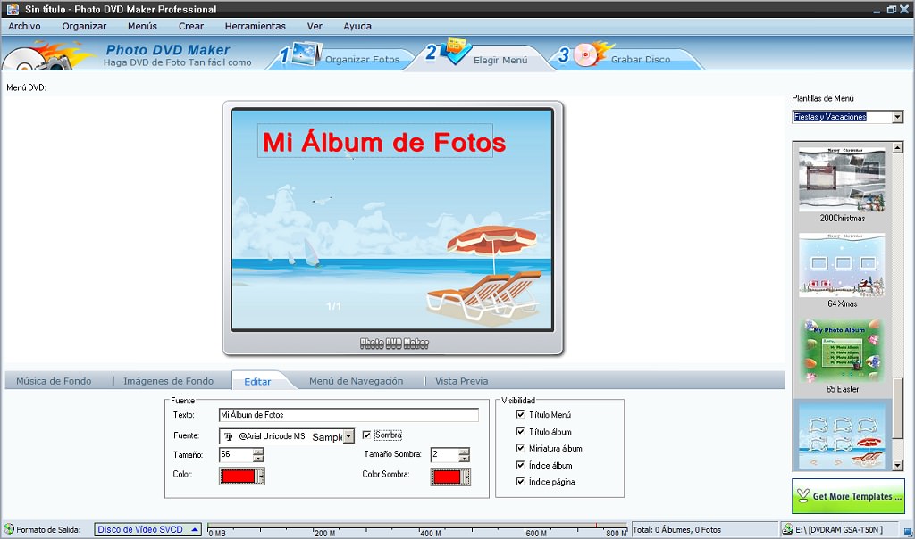
Task: Toggle Título álbum visibility
Action: tap(521, 431)
